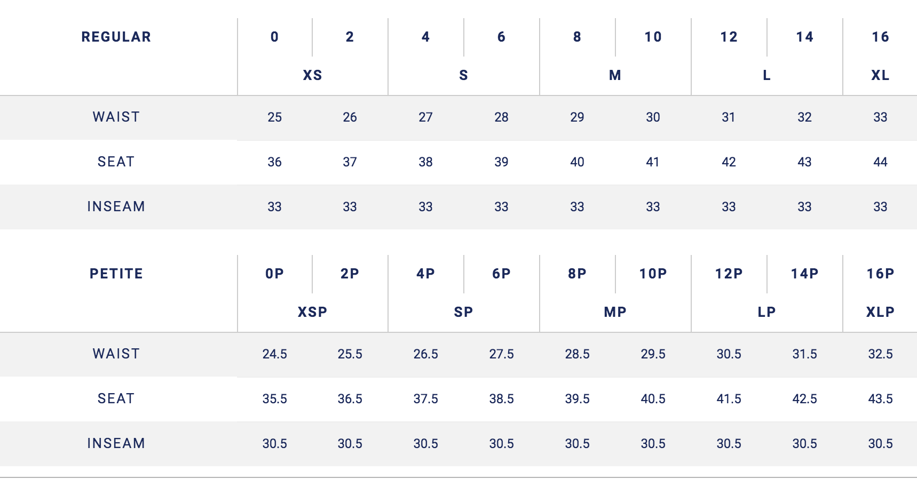Click the petite waist value 24.5
The width and height of the screenshot is (917, 479).
274,354
